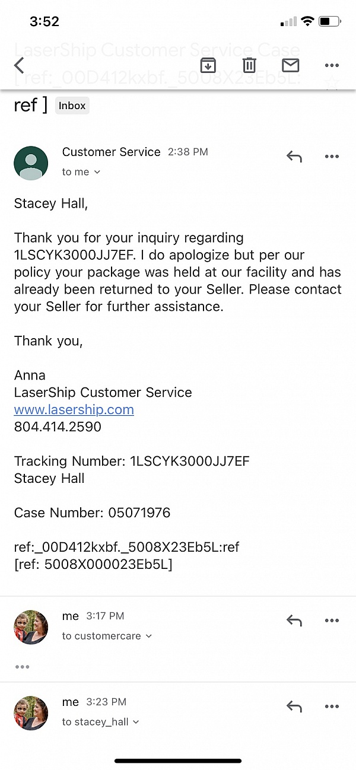Expand the "to me" recipient details
This screenshot has width=356, height=770.
pos(81,172)
